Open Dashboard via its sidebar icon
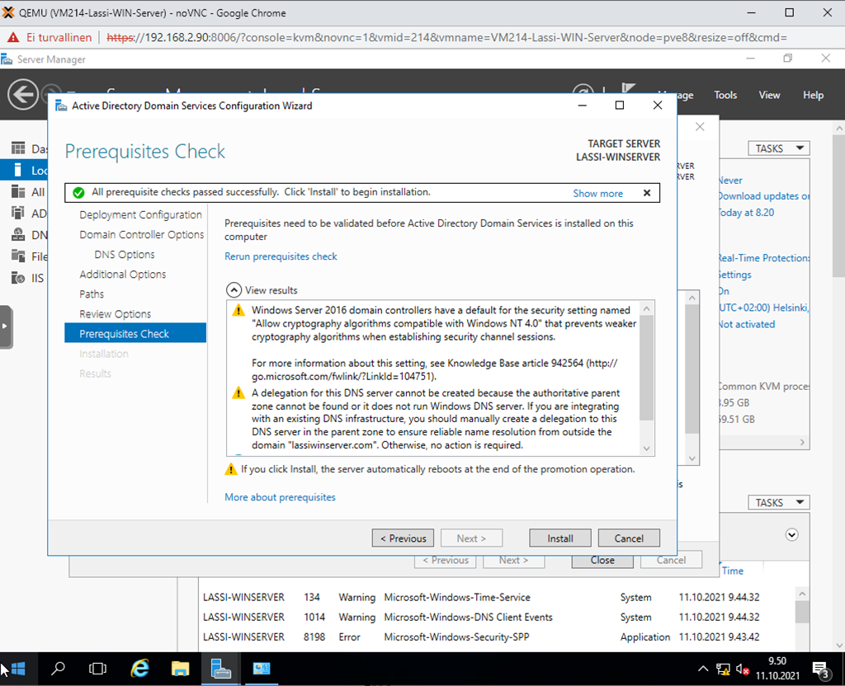Viewport: 845px width, 686px height. point(18,148)
